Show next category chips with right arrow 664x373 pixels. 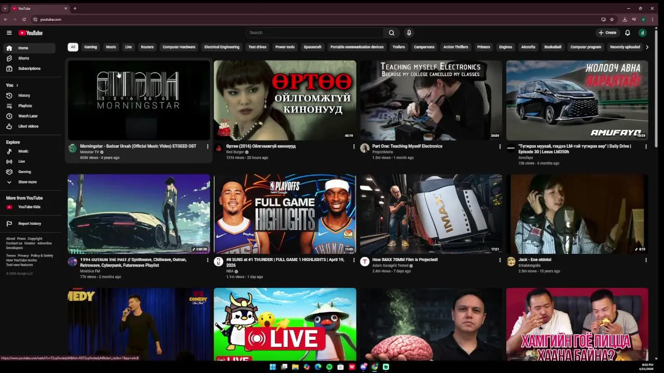(647, 47)
